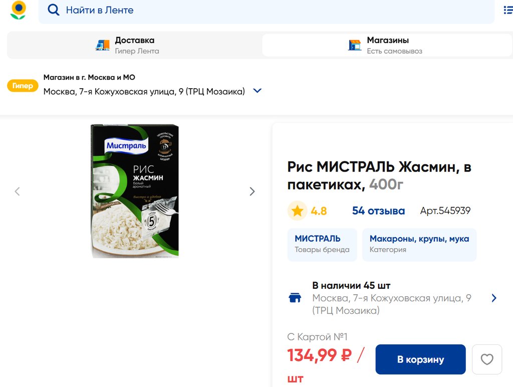Open the catalog list icon
The height and width of the screenshot is (387, 513).
[x=507, y=10]
